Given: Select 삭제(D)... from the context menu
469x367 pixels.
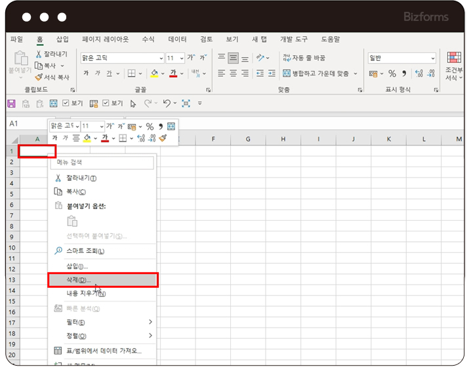Looking at the screenshot, I should (102, 280).
